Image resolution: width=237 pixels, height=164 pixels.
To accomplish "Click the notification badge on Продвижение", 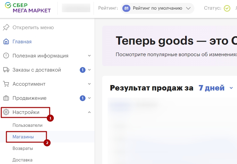I will (x=83, y=98).
